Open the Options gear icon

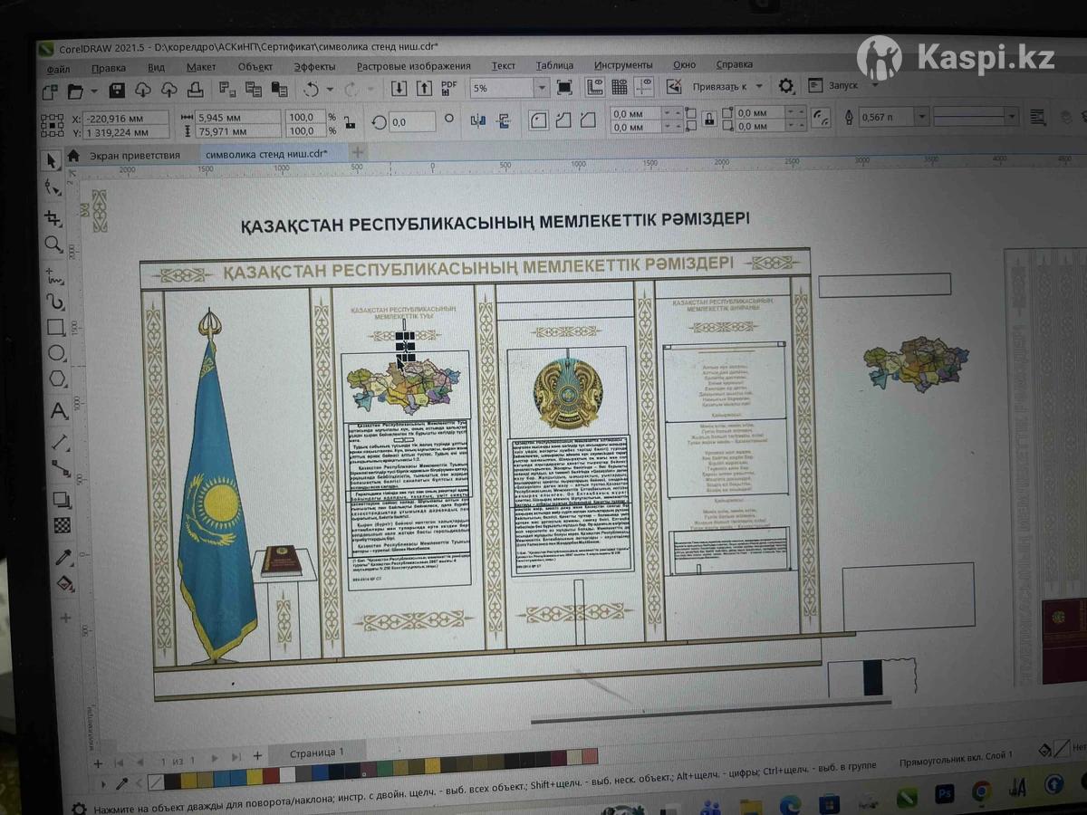point(786,86)
